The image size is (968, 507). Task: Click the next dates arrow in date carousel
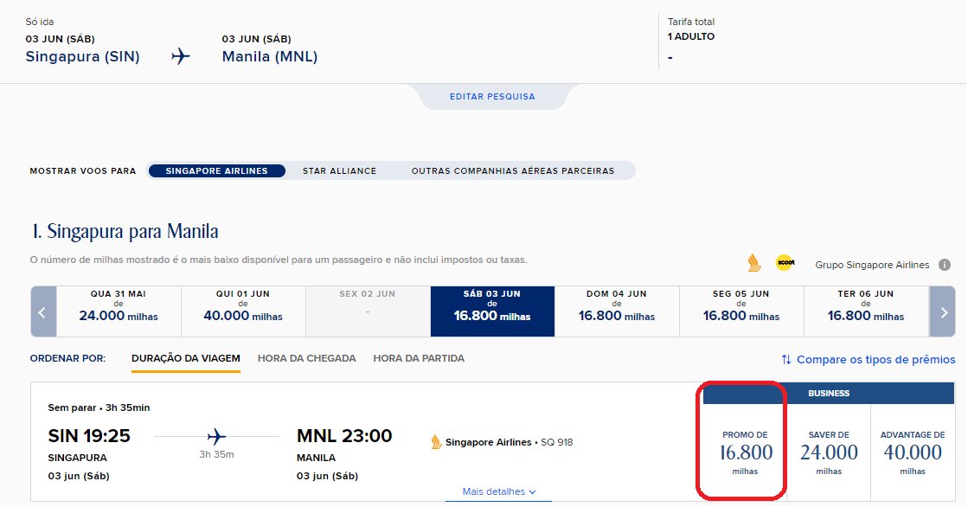(x=943, y=311)
